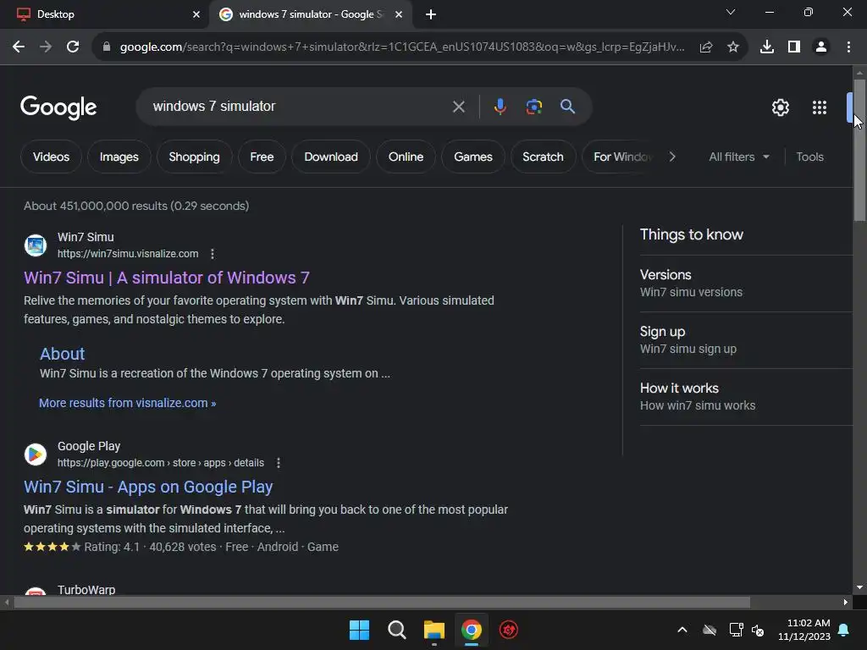Open the About sitelink

pyautogui.click(x=62, y=354)
